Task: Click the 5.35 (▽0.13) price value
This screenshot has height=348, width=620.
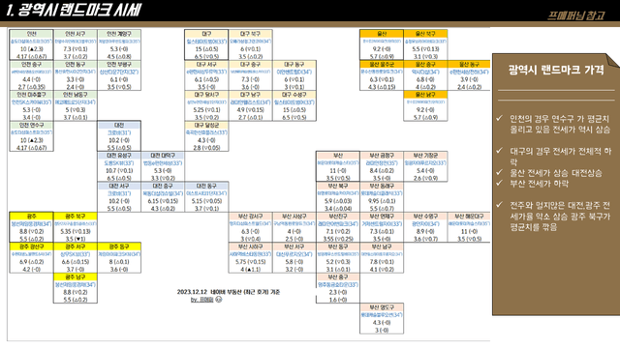Action: pos(76,232)
